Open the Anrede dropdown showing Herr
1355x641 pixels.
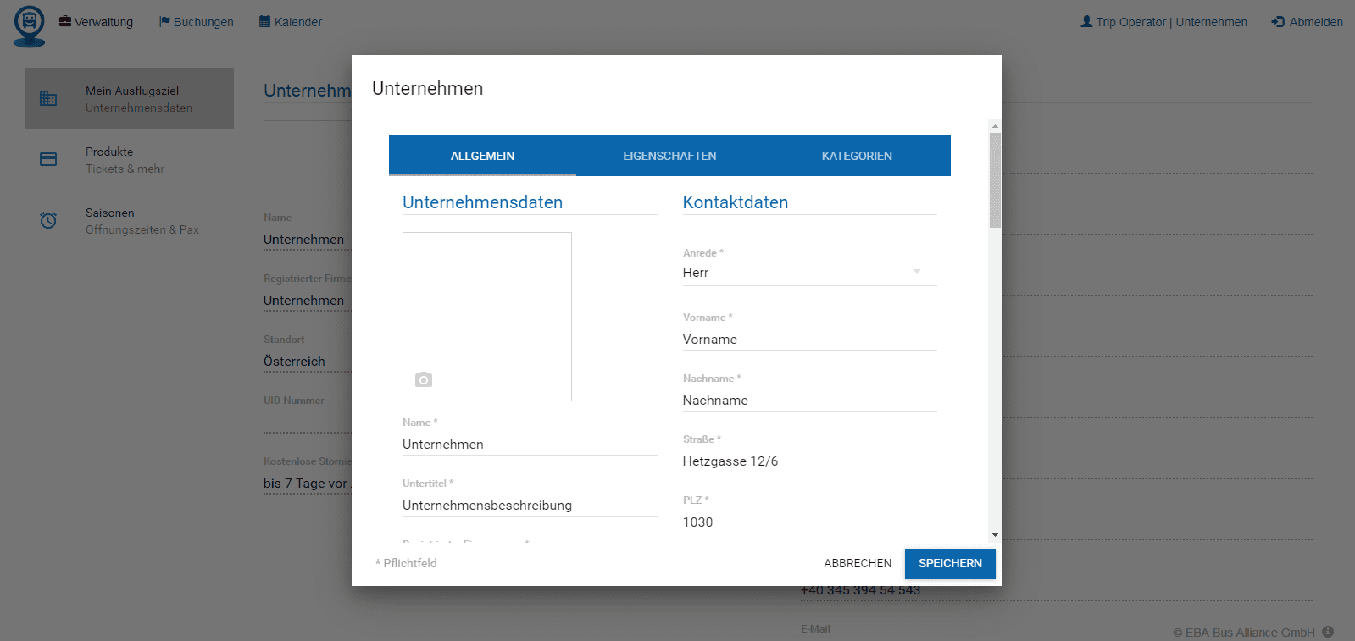[x=808, y=273]
